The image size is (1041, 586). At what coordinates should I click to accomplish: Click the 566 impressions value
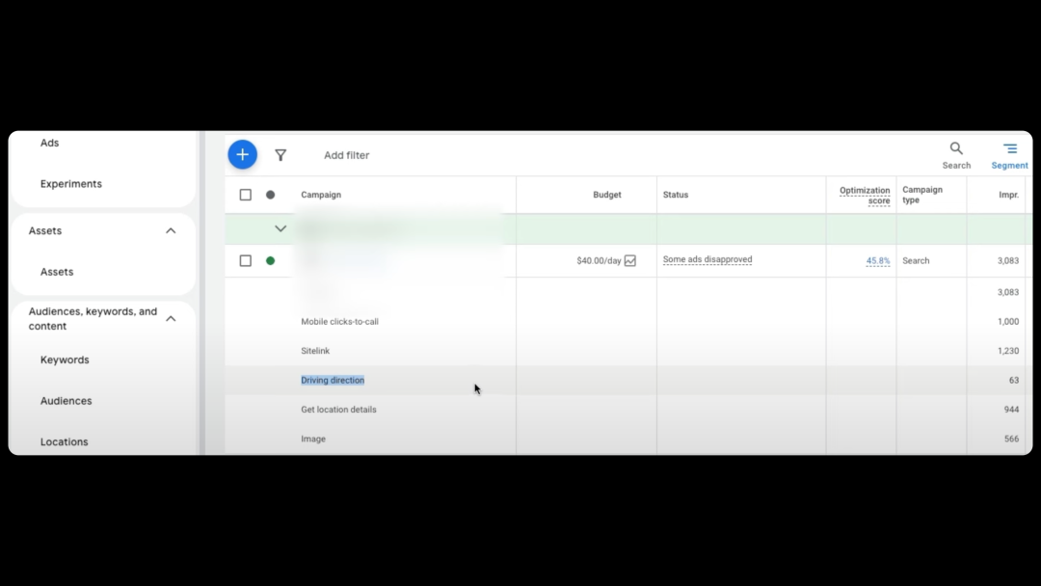1011,439
